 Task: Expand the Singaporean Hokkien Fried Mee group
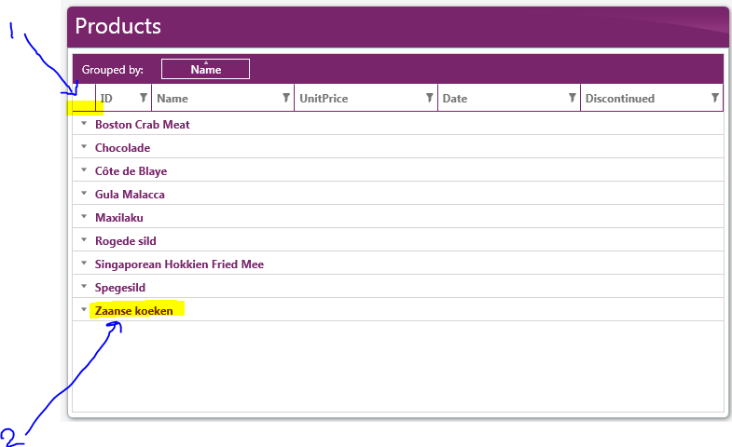click(83, 264)
